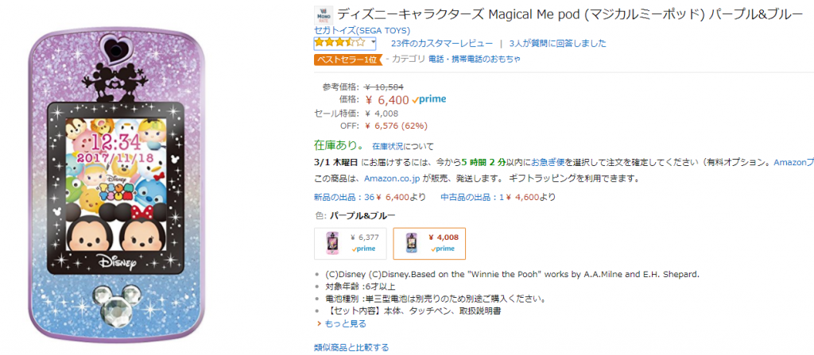Select the ¥6,377 pink color option
814x355 pixels.
[x=350, y=244]
